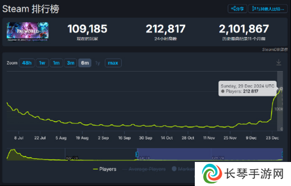Click the Palworld game thumbnail
The width and height of the screenshot is (291, 186).
tap(27, 32)
